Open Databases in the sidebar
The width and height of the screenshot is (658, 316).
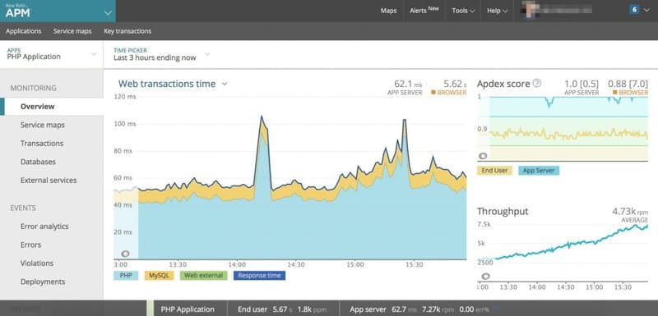click(x=38, y=162)
